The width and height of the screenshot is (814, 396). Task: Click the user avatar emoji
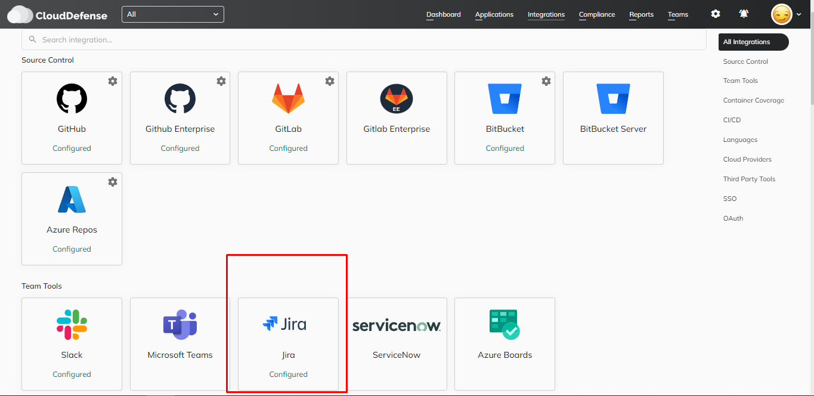782,14
